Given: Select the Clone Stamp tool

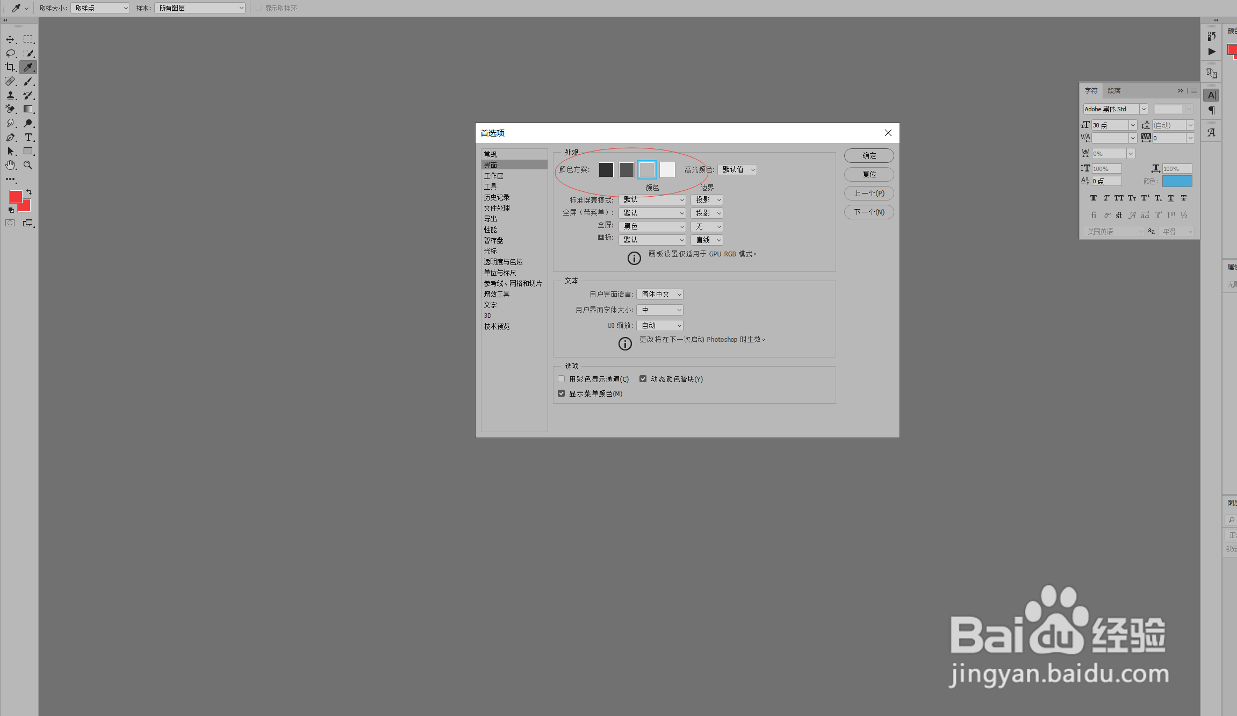Looking at the screenshot, I should [10, 95].
